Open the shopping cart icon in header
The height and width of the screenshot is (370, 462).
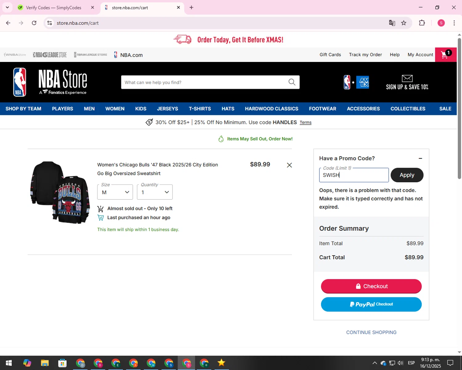446,55
